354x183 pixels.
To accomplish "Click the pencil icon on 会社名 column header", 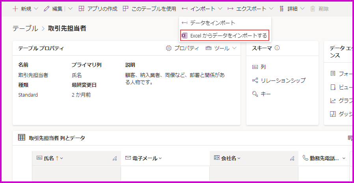I will click(292, 159).
